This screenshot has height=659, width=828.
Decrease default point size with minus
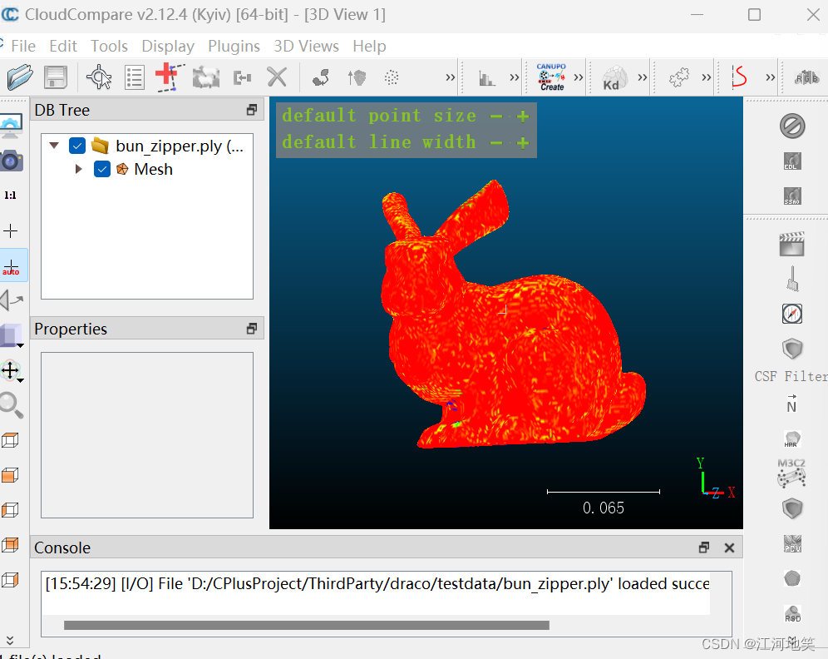pyautogui.click(x=495, y=116)
